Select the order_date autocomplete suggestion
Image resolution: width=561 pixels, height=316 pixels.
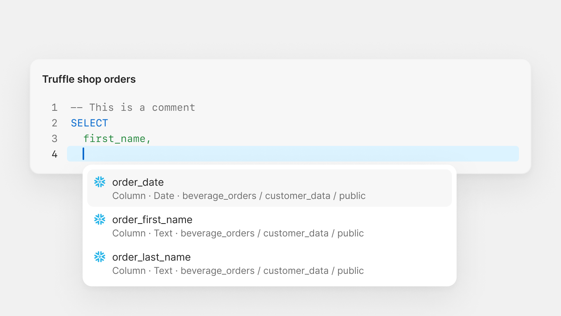pos(138,182)
